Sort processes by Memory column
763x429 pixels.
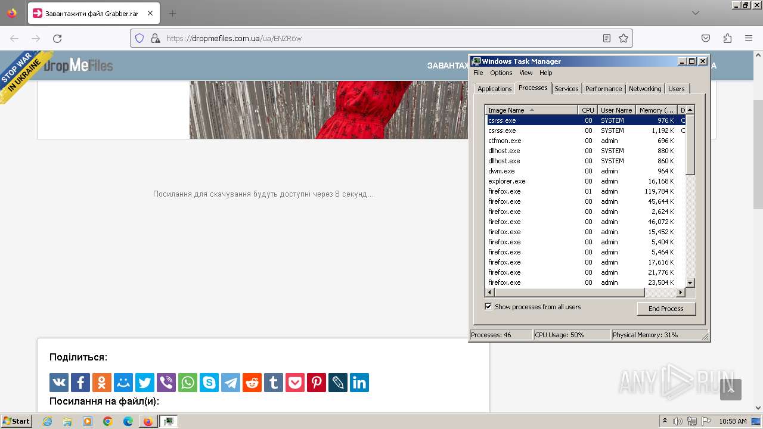pos(656,110)
